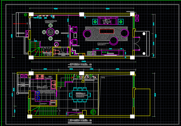
Task: Select the upper blue circle in the kitchen
Action: [38, 93]
